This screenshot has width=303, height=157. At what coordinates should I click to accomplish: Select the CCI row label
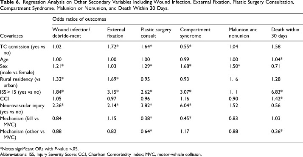[4, 99]
